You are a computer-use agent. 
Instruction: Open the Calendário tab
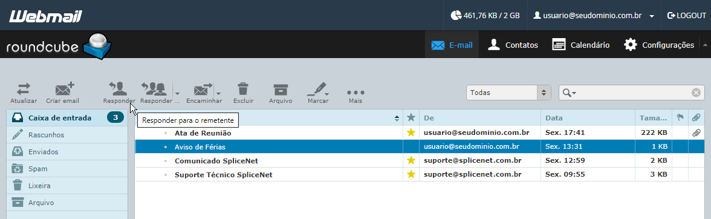[581, 45]
